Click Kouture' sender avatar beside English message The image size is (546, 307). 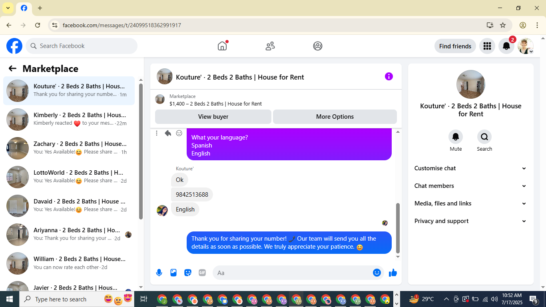162,210
